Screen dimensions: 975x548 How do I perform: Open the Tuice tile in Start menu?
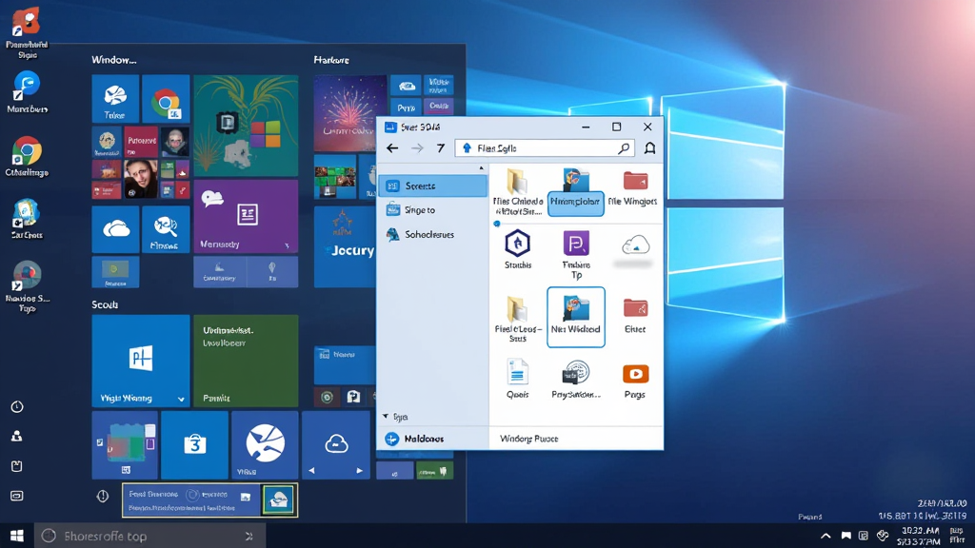pos(115,99)
